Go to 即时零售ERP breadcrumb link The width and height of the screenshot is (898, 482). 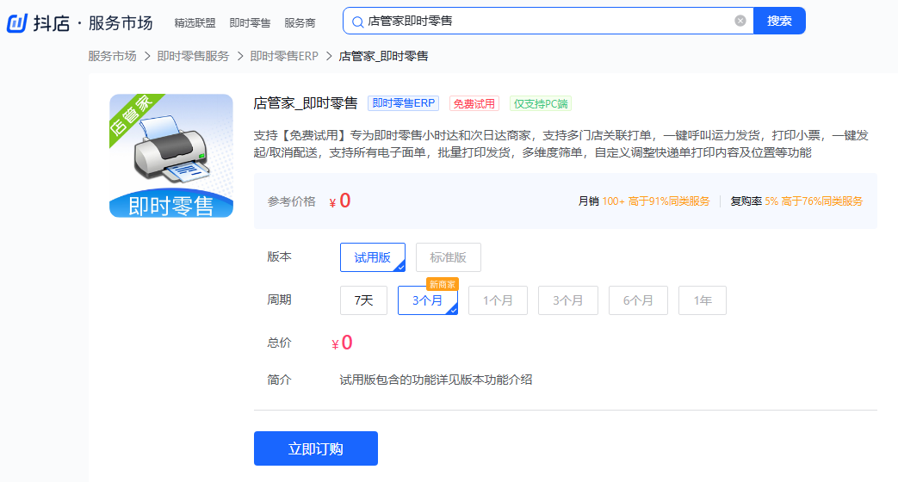tap(284, 56)
